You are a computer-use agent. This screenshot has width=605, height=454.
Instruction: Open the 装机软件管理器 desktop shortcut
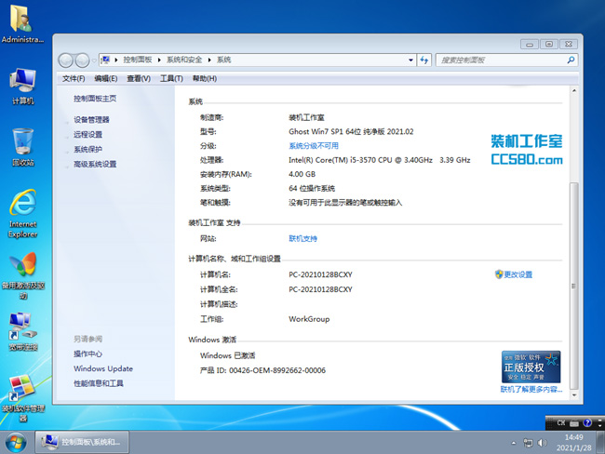tap(23, 398)
